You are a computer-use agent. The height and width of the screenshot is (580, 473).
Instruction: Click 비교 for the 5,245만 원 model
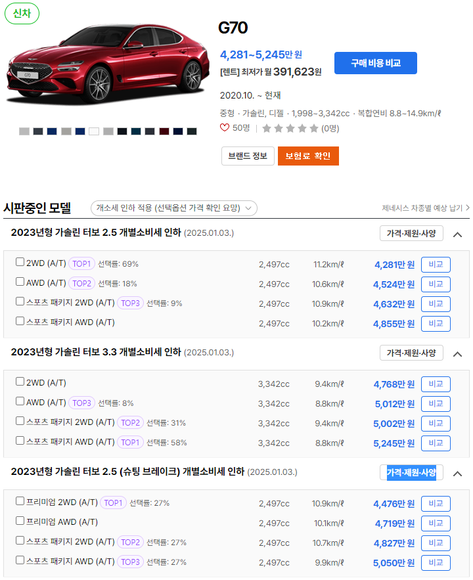coord(436,443)
